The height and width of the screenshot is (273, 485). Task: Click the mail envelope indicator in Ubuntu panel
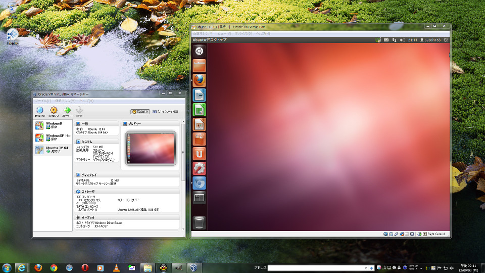[386, 40]
